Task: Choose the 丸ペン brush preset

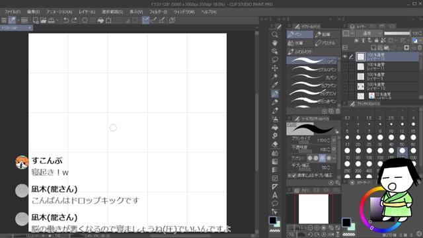Action: pyautogui.click(x=313, y=77)
